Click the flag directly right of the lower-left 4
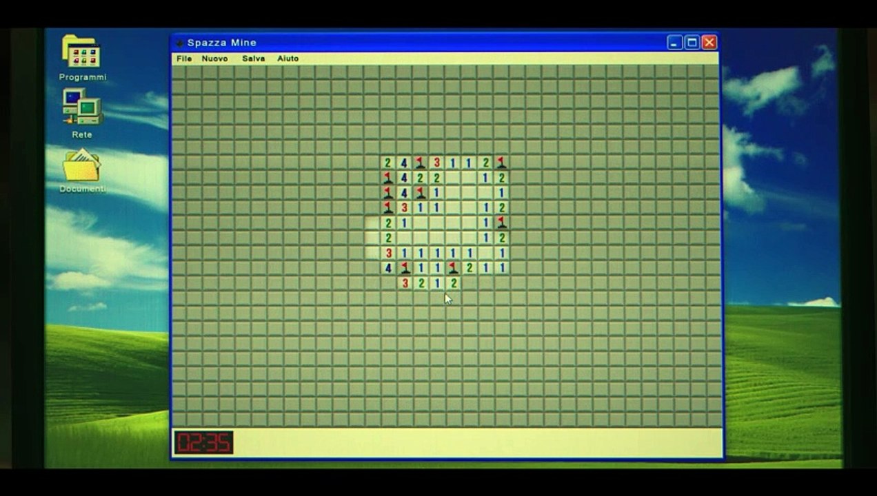The width and height of the screenshot is (877, 496). pos(405,268)
